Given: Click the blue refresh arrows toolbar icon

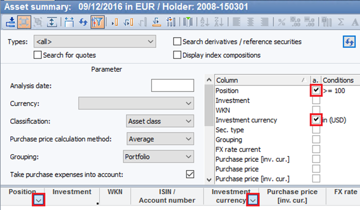Looking at the screenshot, I should coord(83,22).
